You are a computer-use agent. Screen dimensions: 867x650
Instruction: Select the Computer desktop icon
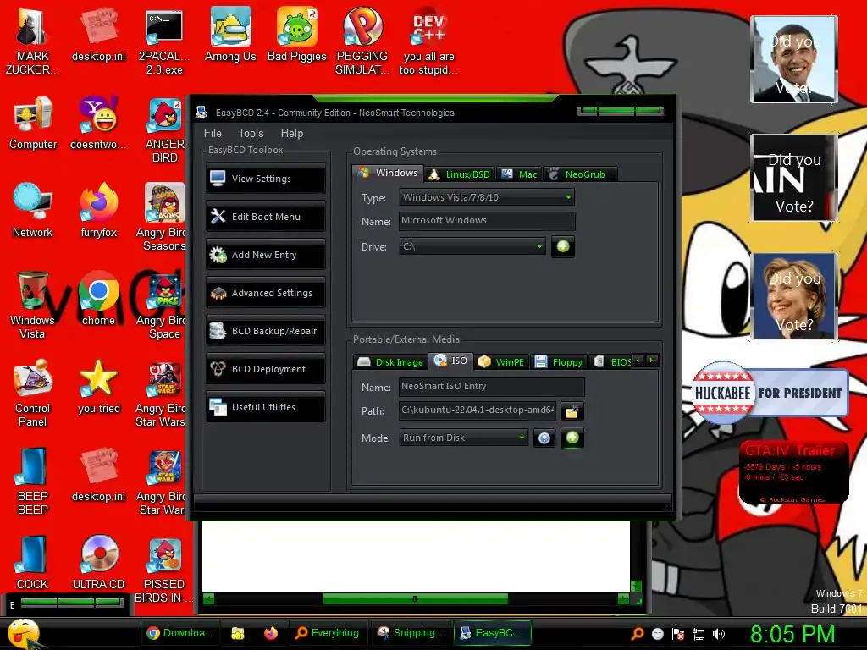pos(33,123)
